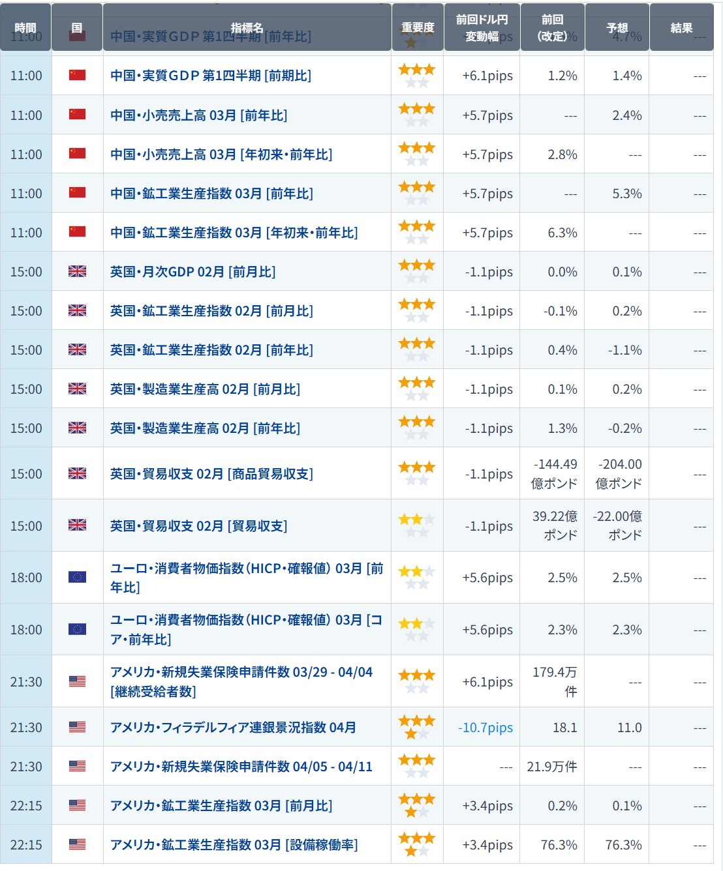The width and height of the screenshot is (723, 871).
Task: Click the 指標名 column header
Action: [247, 27]
